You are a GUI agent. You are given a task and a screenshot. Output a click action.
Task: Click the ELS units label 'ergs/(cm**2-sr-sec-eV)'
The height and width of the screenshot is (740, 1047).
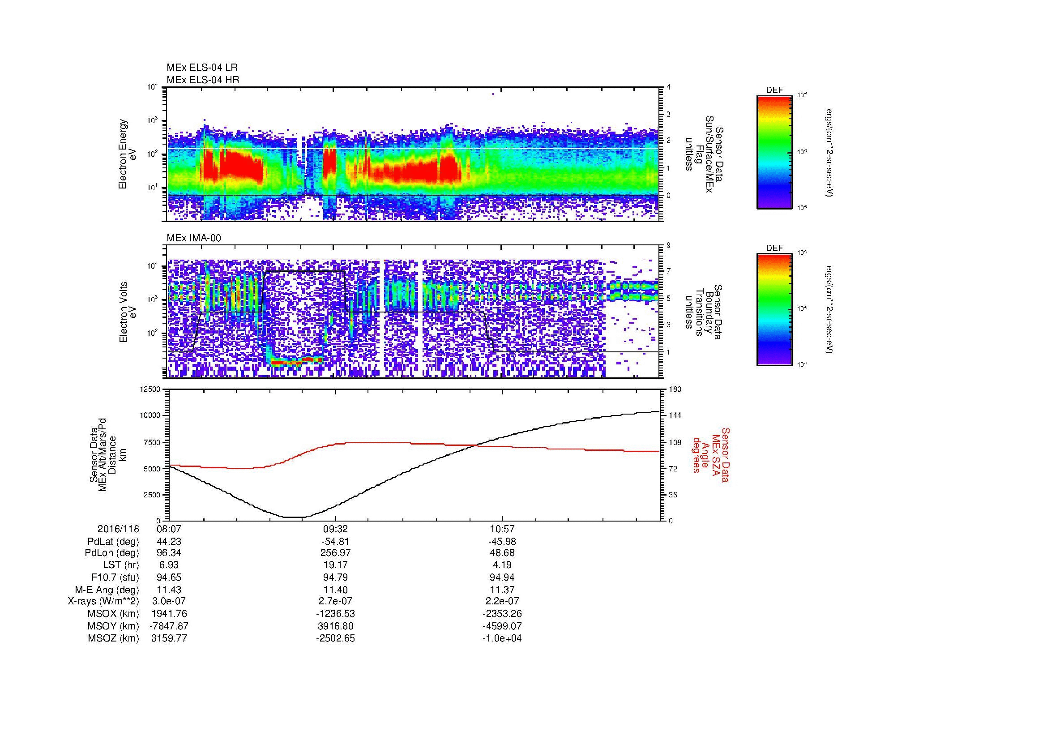tap(829, 152)
